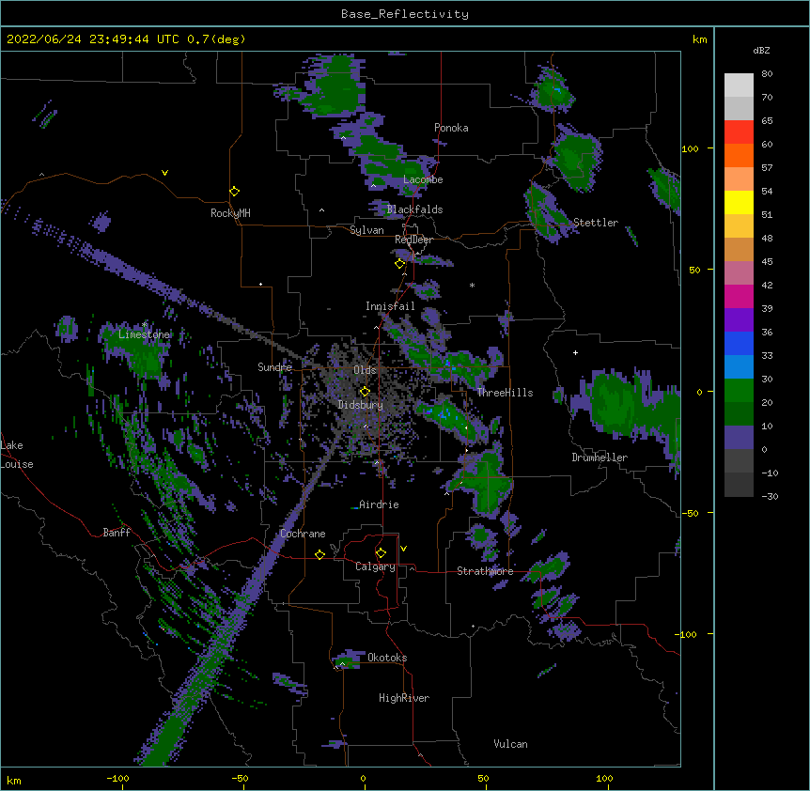Select the violet 36-39 dBZ legend swatch
Screen dimensions: 810x791
(739, 320)
